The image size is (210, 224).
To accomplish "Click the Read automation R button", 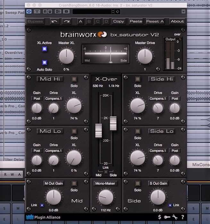I will 45,12.
